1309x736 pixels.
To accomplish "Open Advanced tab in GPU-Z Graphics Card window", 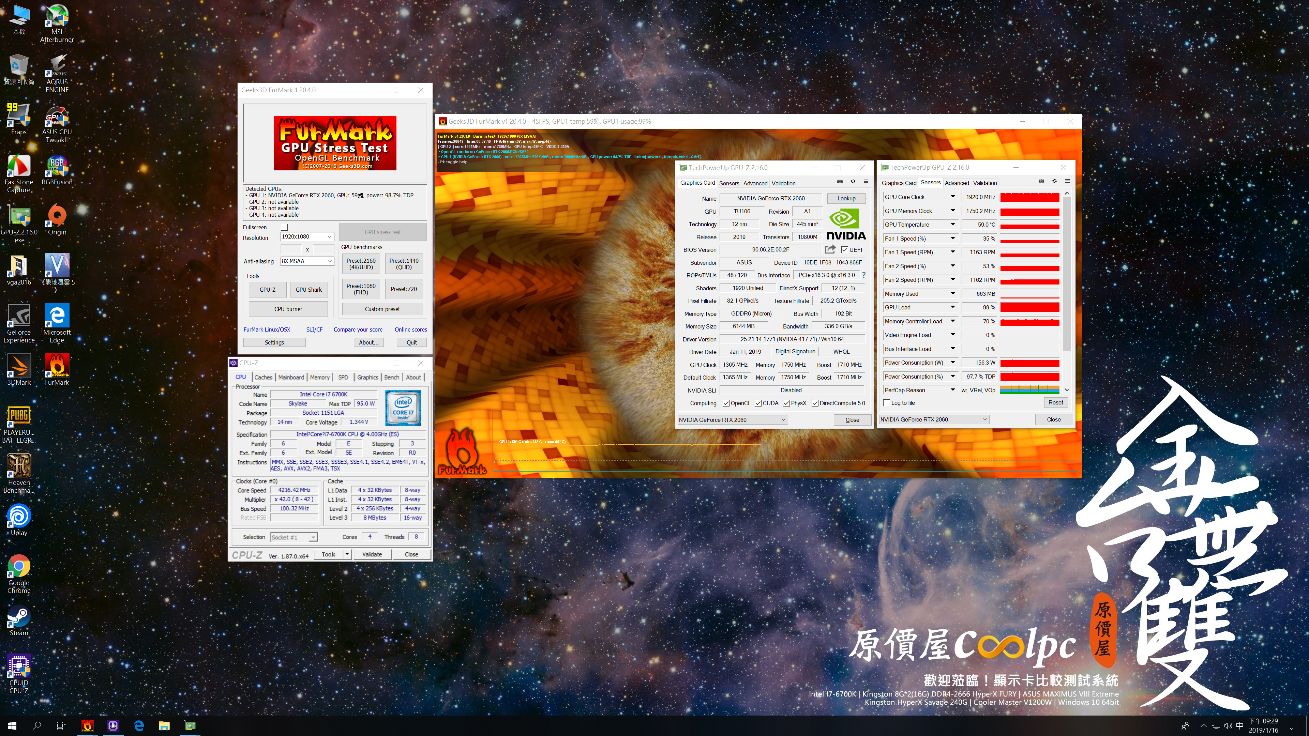I will tap(755, 183).
